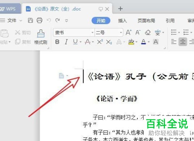This screenshot has width=194, height=141.
Task: Toggle superscript X² formatting
Action: 100,42
